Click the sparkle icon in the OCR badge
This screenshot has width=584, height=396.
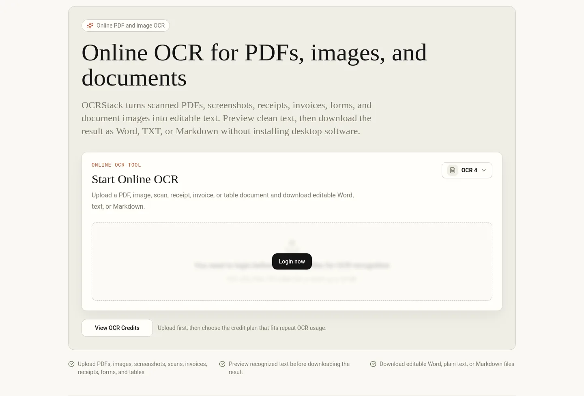(90, 26)
